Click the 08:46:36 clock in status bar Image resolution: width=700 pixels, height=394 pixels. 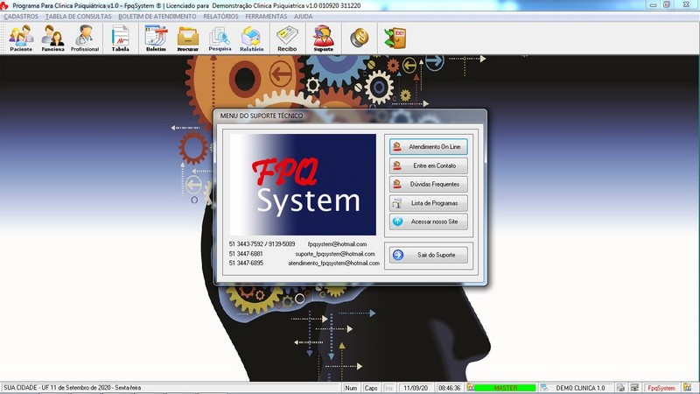449,388
